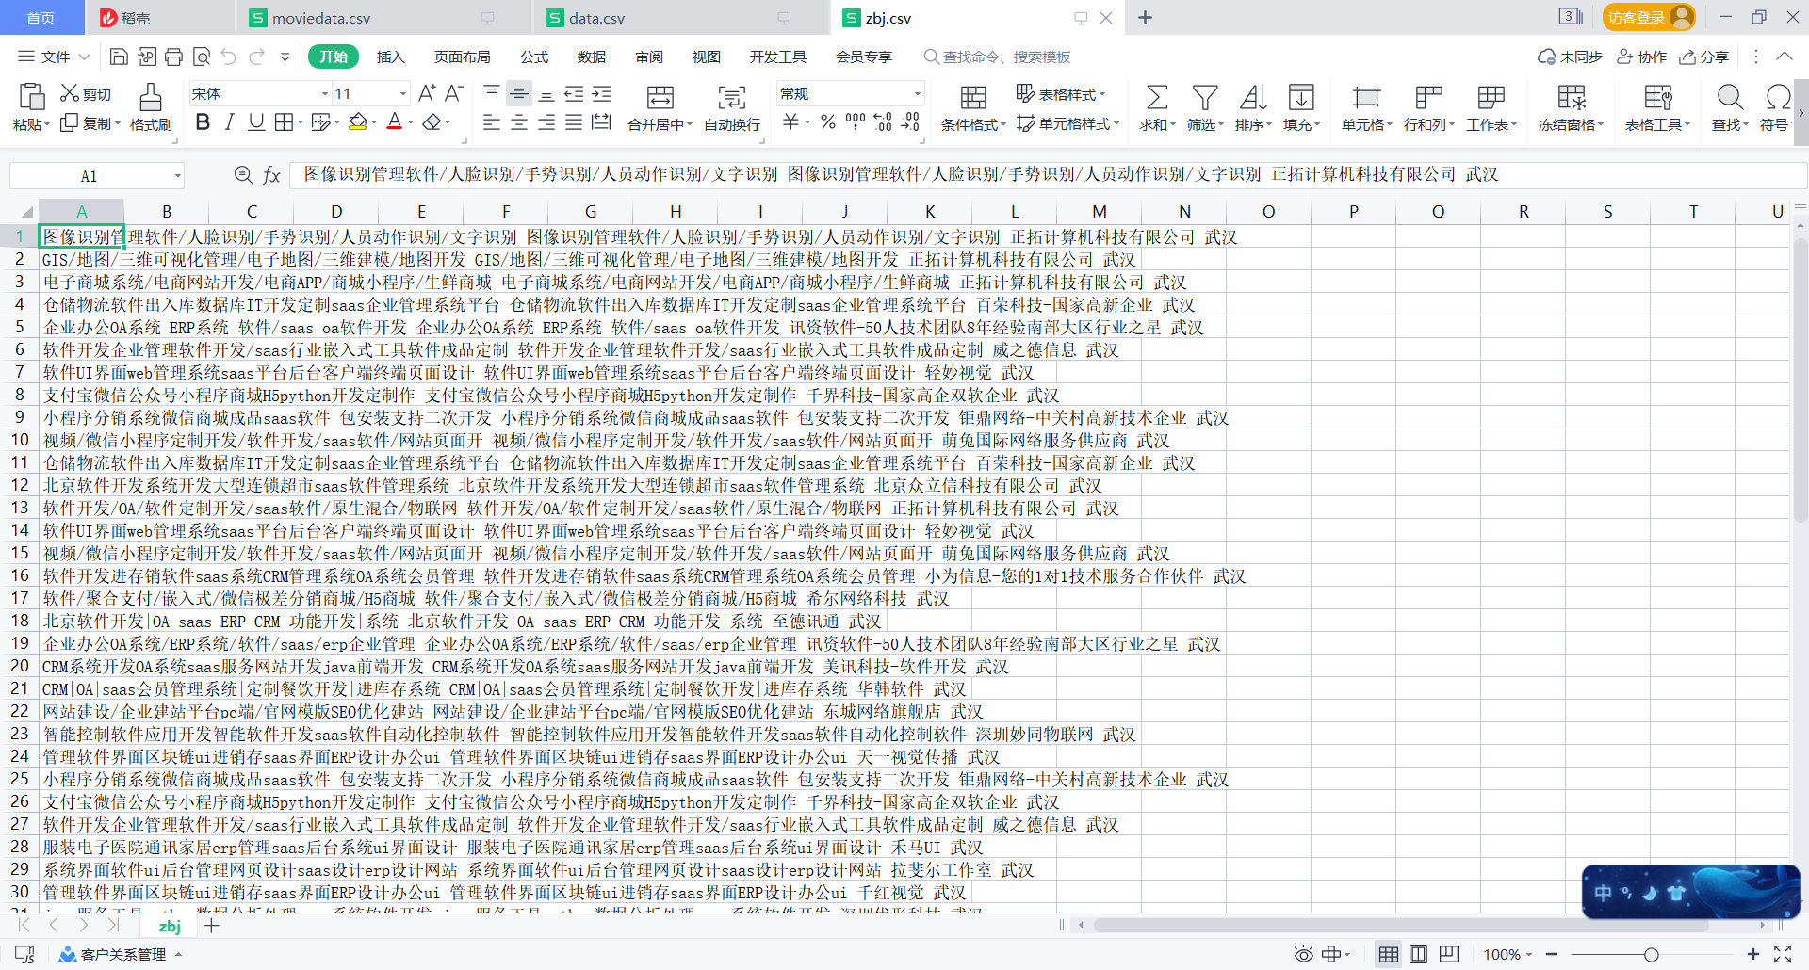
Task: Click the 查找命令 search box
Action: (x=997, y=57)
